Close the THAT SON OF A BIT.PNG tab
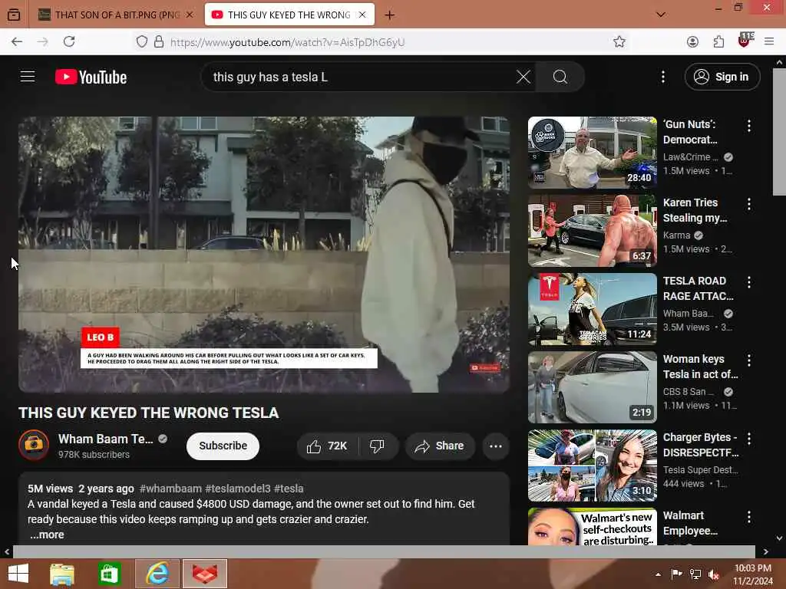The image size is (786, 589). click(190, 15)
